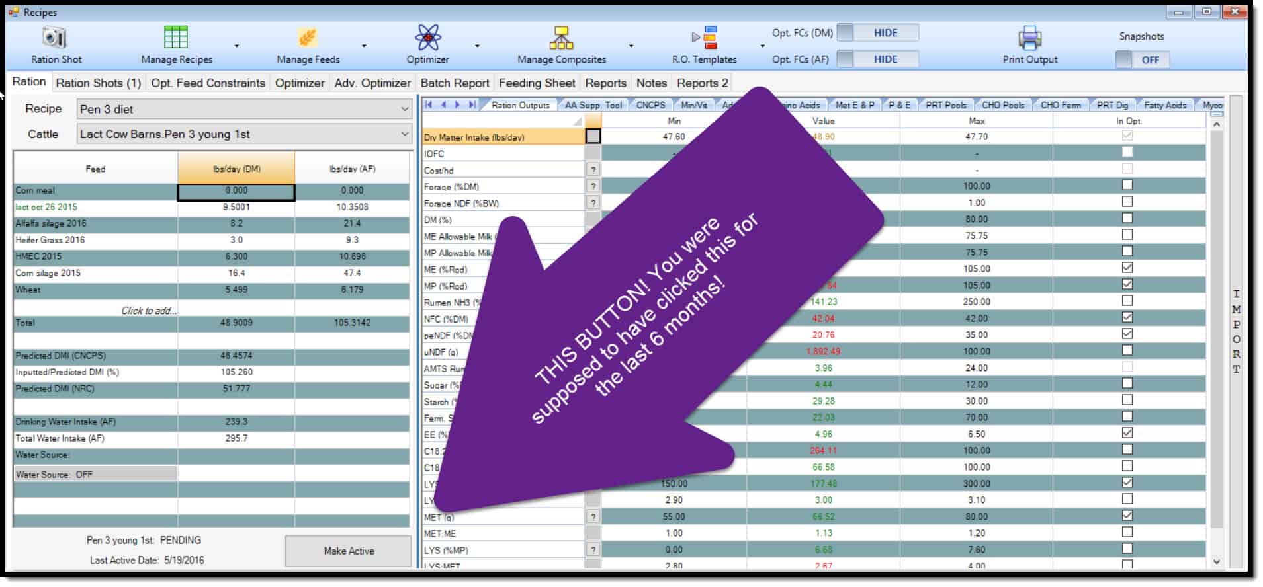The image size is (1263, 587).
Task: Switch to the Opt. Feed Constraints tab
Action: [x=208, y=83]
